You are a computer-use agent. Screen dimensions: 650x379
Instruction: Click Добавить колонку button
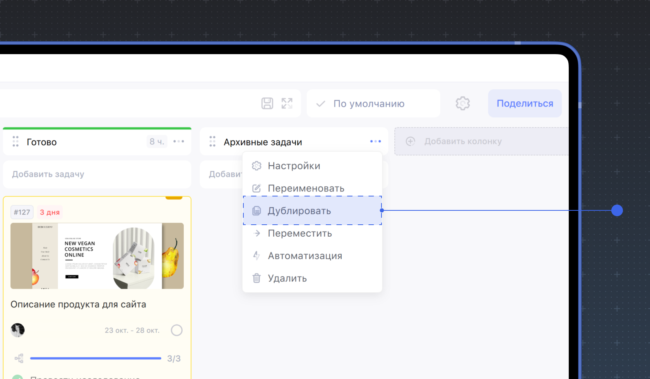[463, 142]
